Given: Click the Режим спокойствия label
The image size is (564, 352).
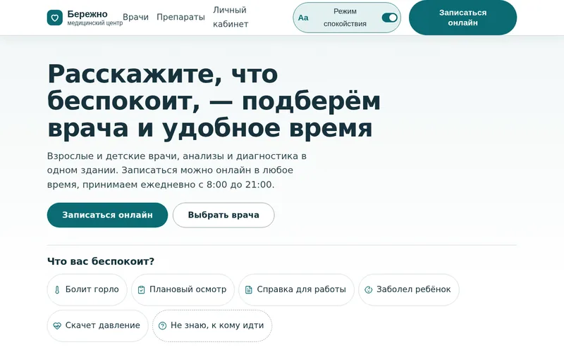Looking at the screenshot, I should [x=345, y=18].
